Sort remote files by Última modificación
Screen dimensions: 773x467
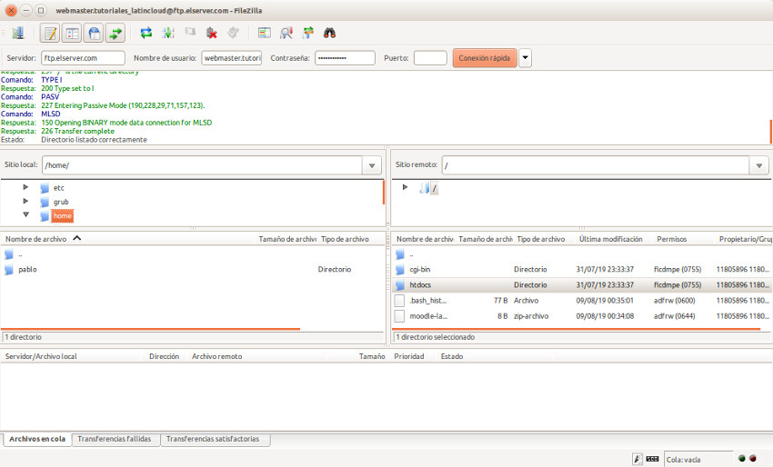(611, 239)
